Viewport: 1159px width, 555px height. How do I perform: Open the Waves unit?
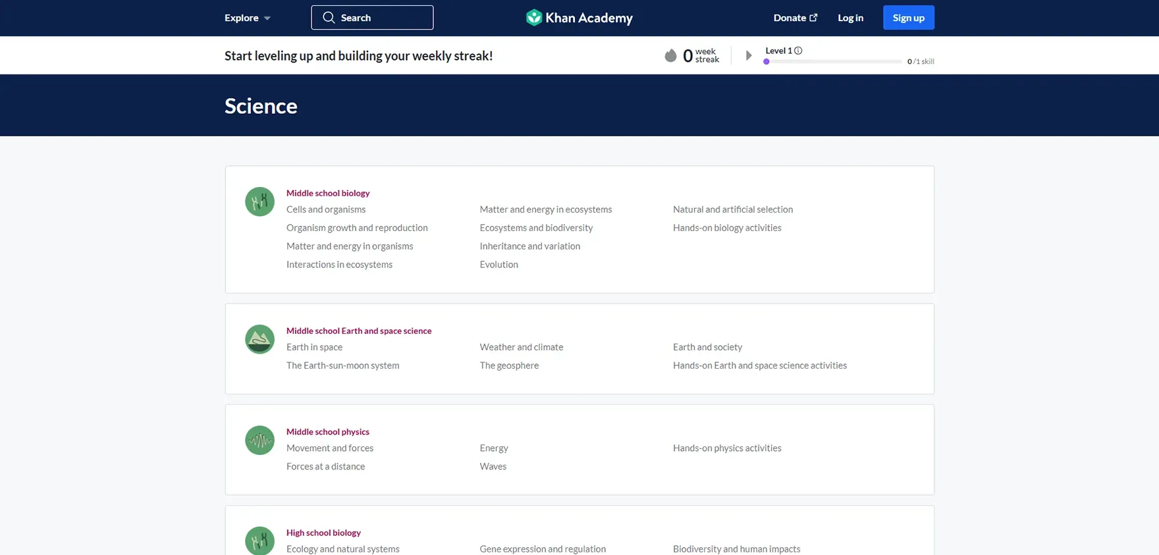tap(493, 466)
